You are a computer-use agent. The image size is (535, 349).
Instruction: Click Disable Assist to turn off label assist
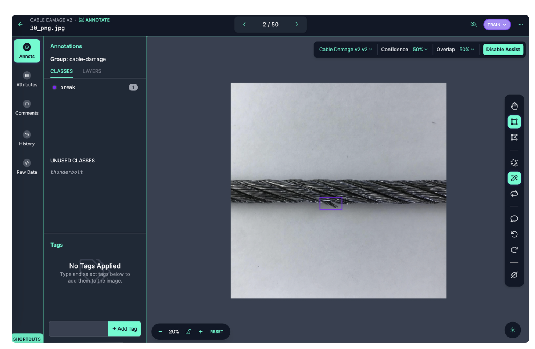(x=503, y=49)
